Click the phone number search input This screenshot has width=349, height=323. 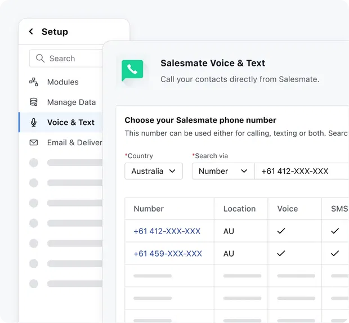(x=302, y=171)
